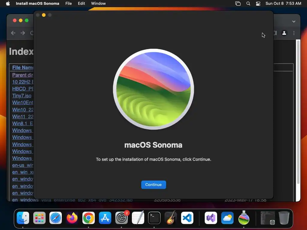Open the Edit menu
Screen dimensions: 307x230
(x=81, y=3)
